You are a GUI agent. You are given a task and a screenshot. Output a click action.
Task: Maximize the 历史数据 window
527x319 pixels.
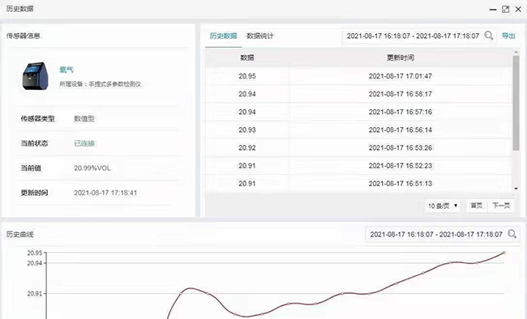point(505,10)
